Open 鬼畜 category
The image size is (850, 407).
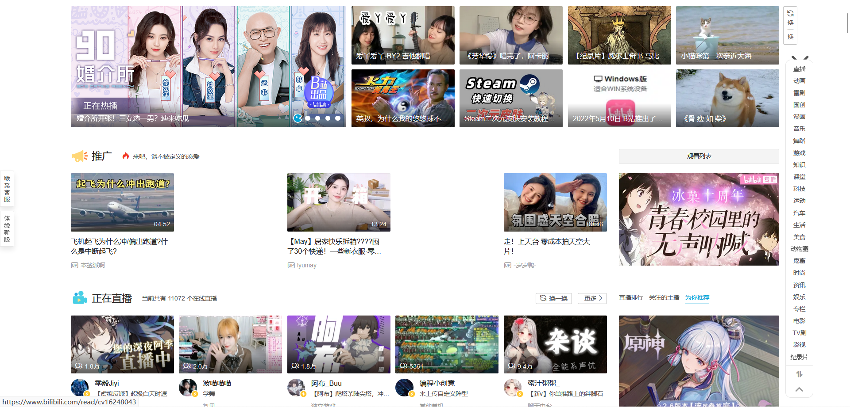799,261
